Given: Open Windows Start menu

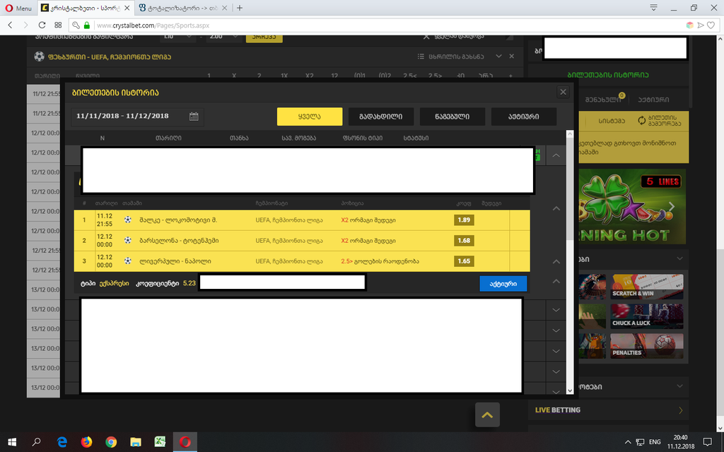Looking at the screenshot, I should point(12,442).
